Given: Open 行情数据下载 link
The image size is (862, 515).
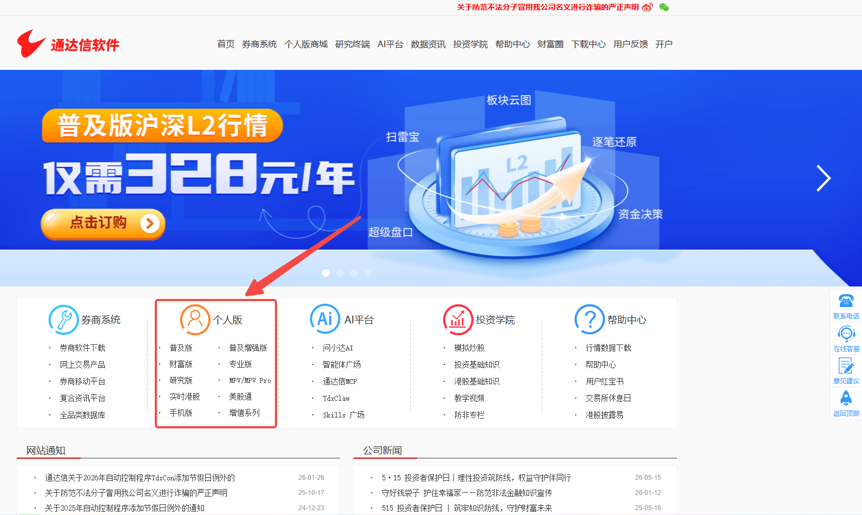Looking at the screenshot, I should (x=608, y=348).
